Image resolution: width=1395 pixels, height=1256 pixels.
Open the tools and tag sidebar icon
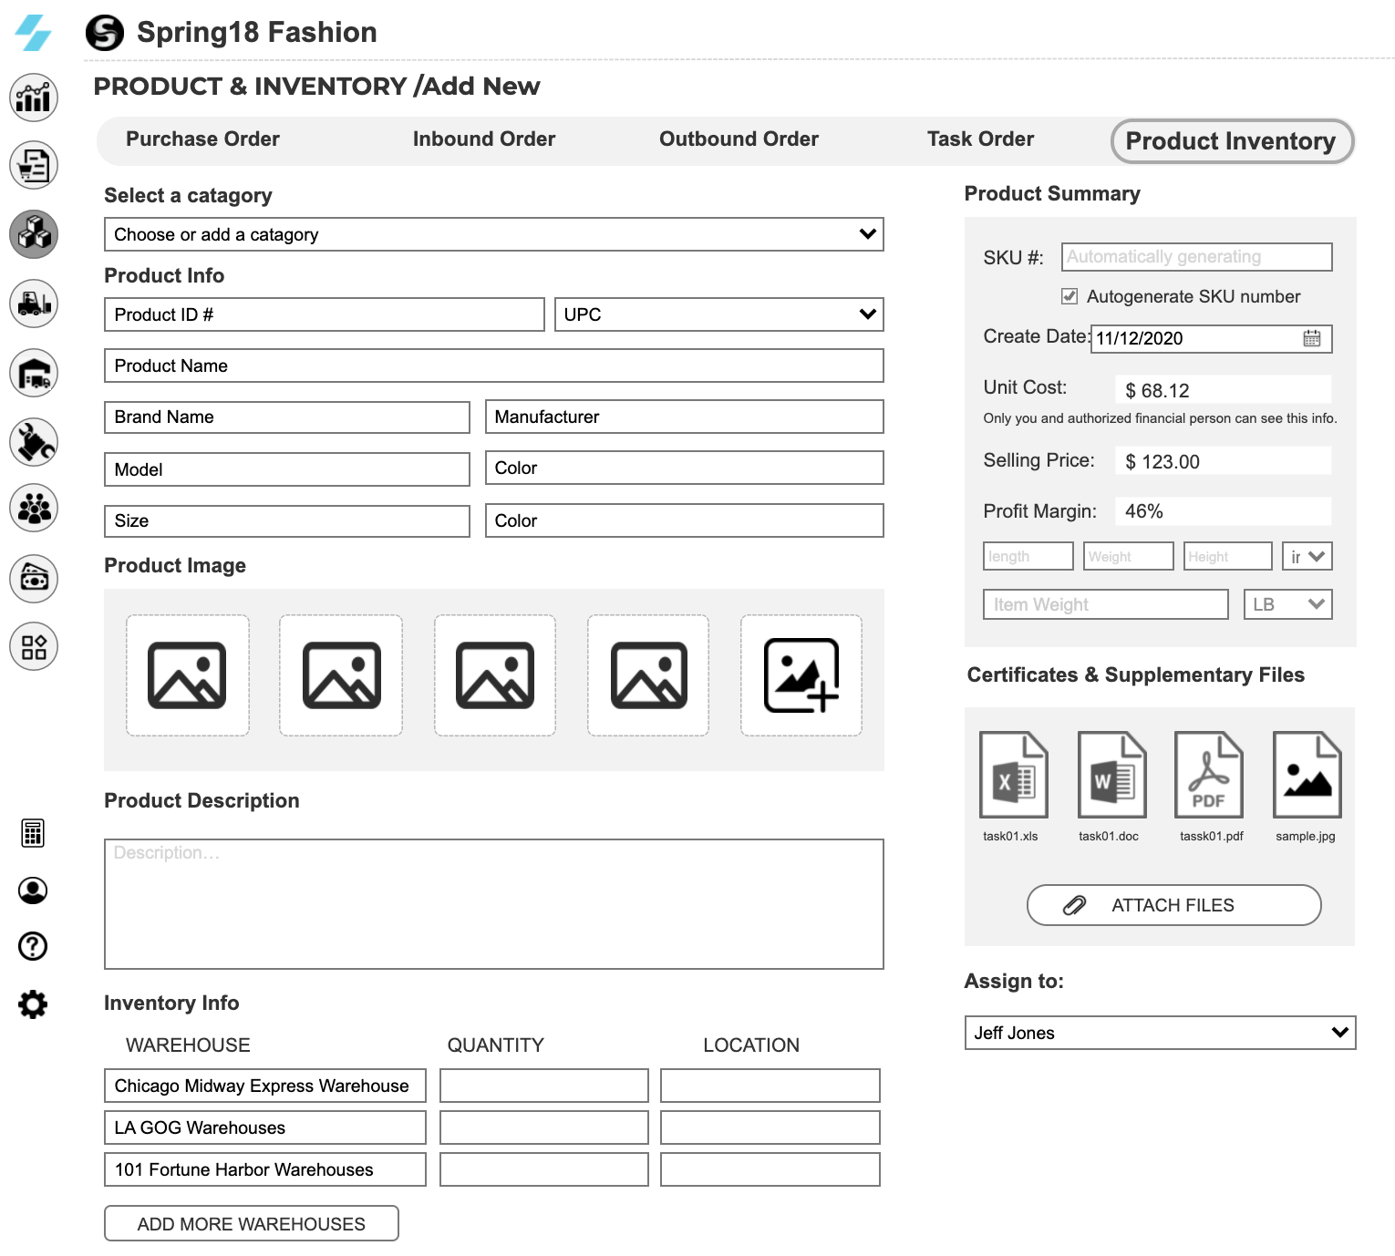tap(34, 442)
